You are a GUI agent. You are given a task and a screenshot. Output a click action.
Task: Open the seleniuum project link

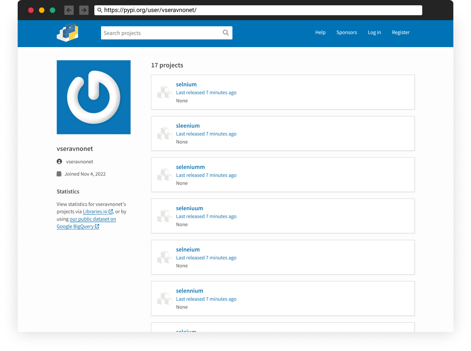pos(190,208)
